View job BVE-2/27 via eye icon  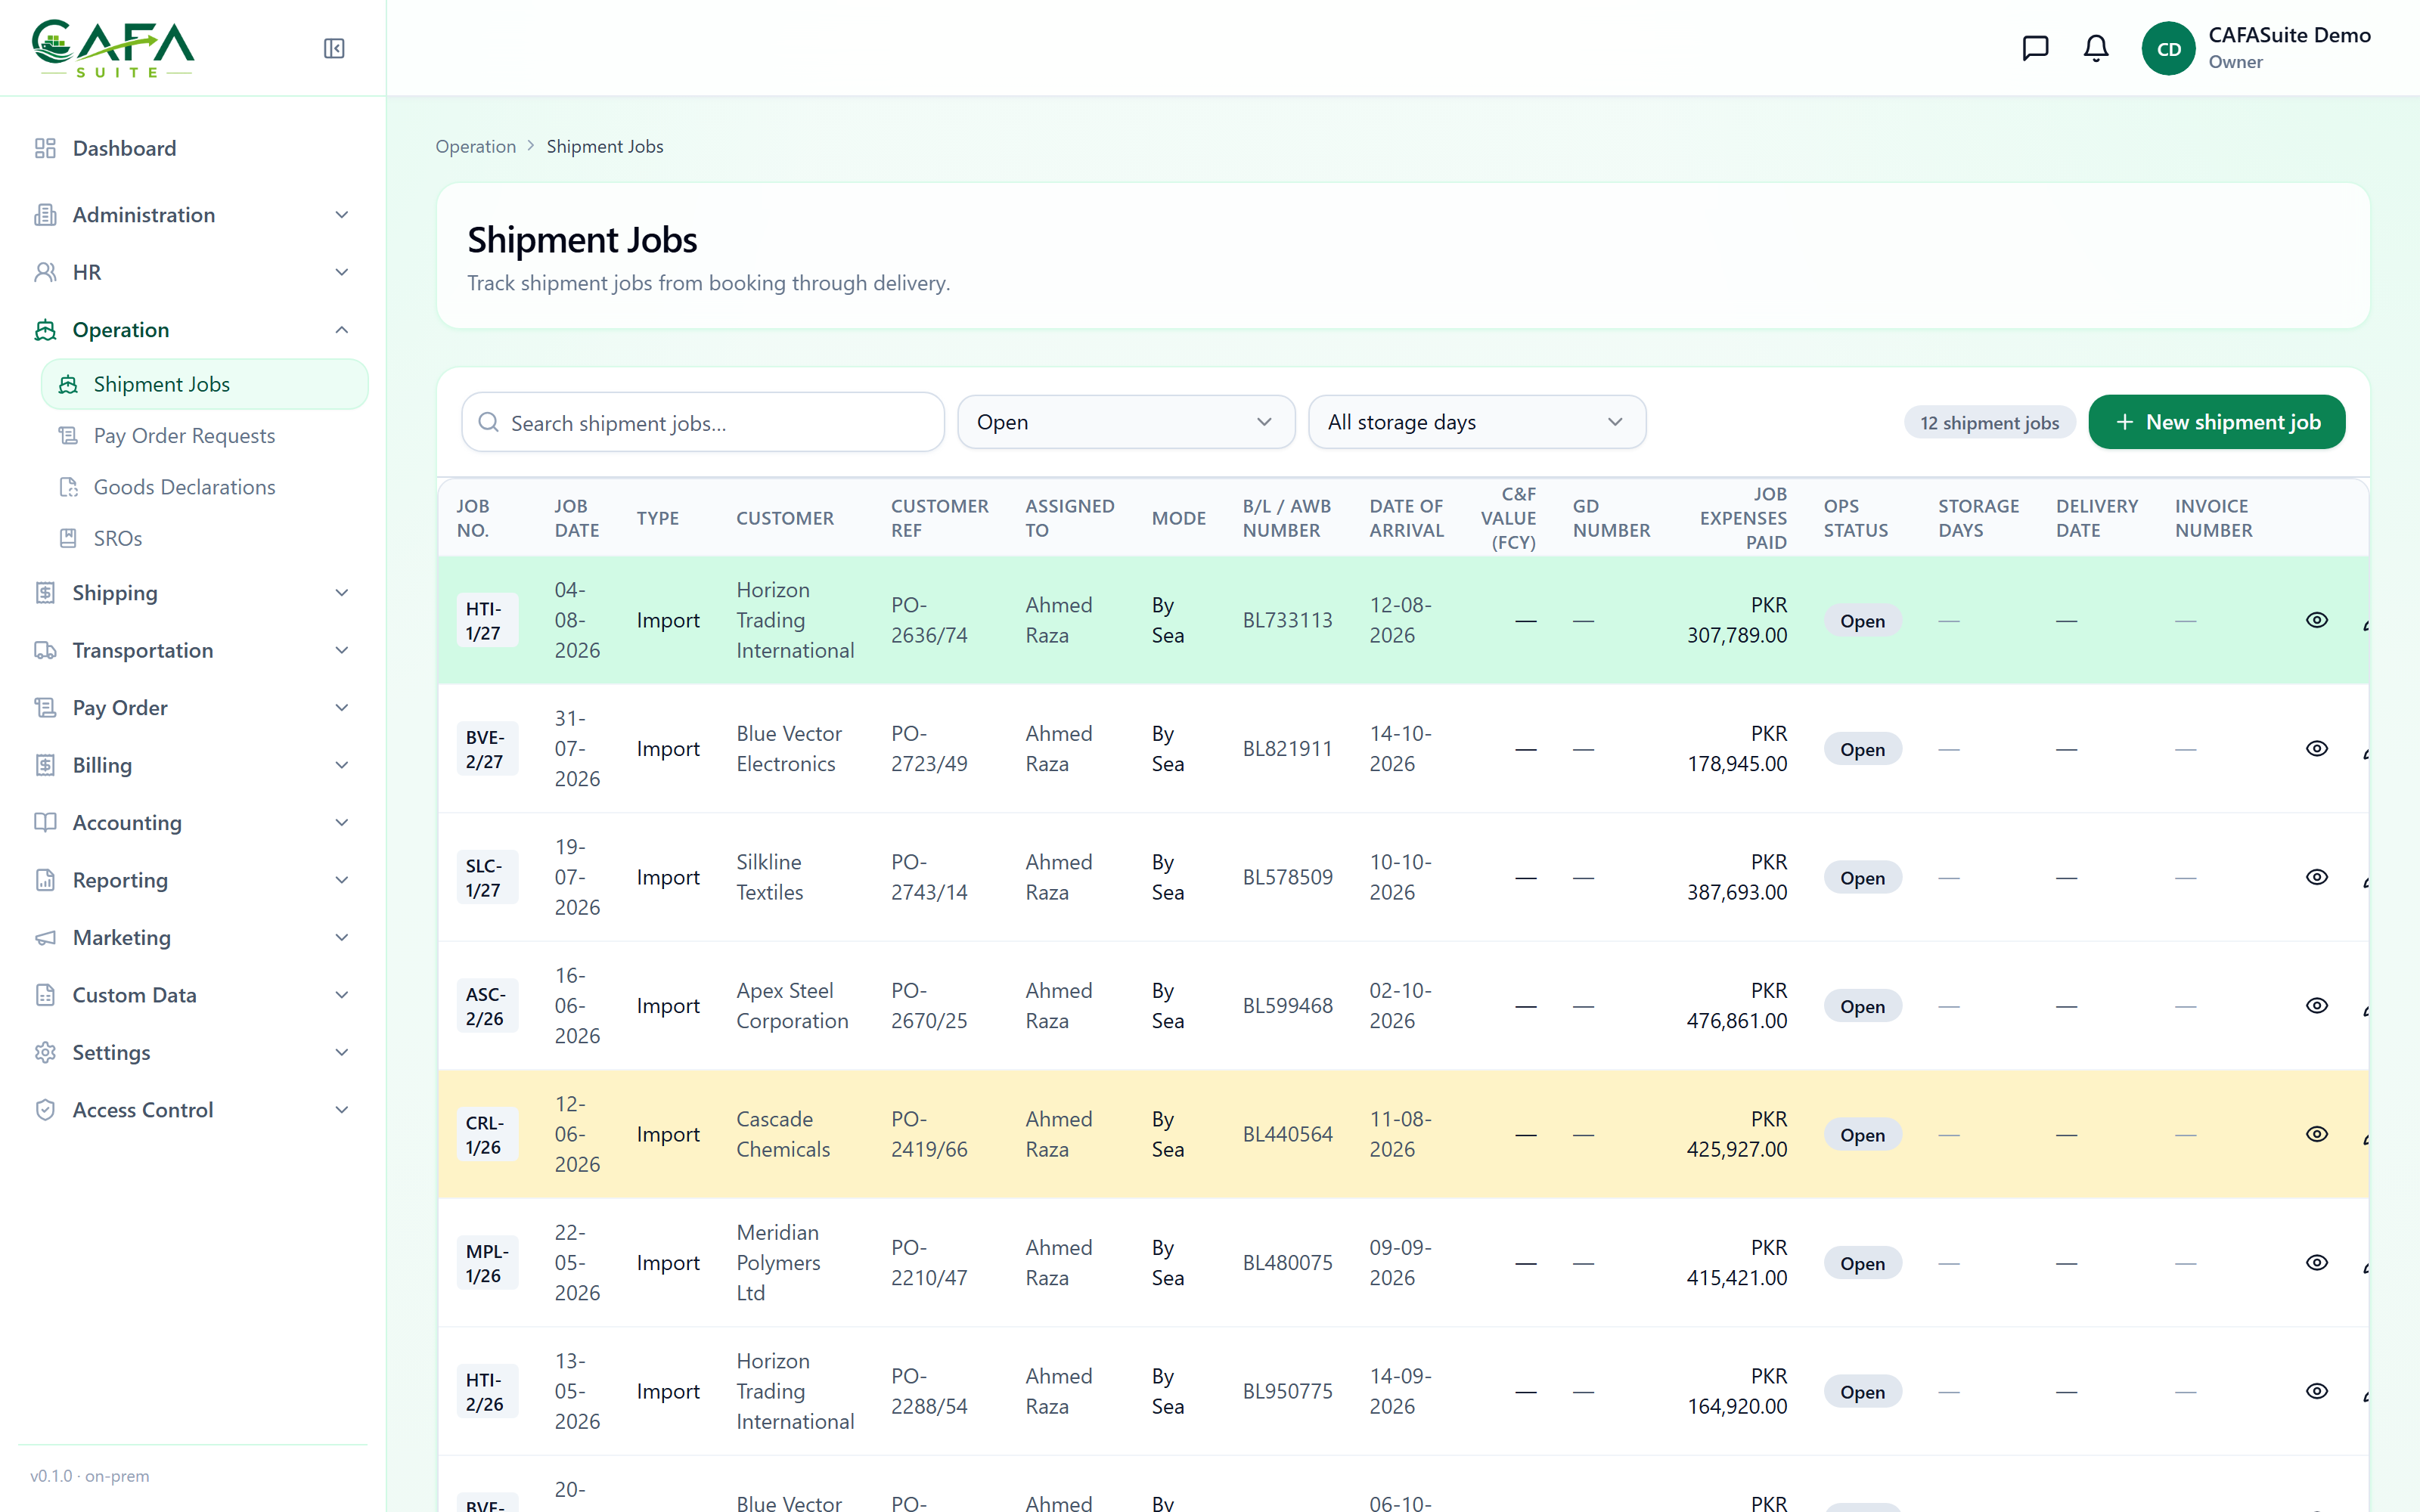coord(2317,748)
